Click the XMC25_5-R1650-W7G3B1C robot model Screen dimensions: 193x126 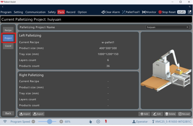tap(172, 121)
